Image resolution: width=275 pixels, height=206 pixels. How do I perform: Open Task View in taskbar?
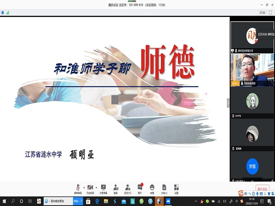click(x=30, y=201)
